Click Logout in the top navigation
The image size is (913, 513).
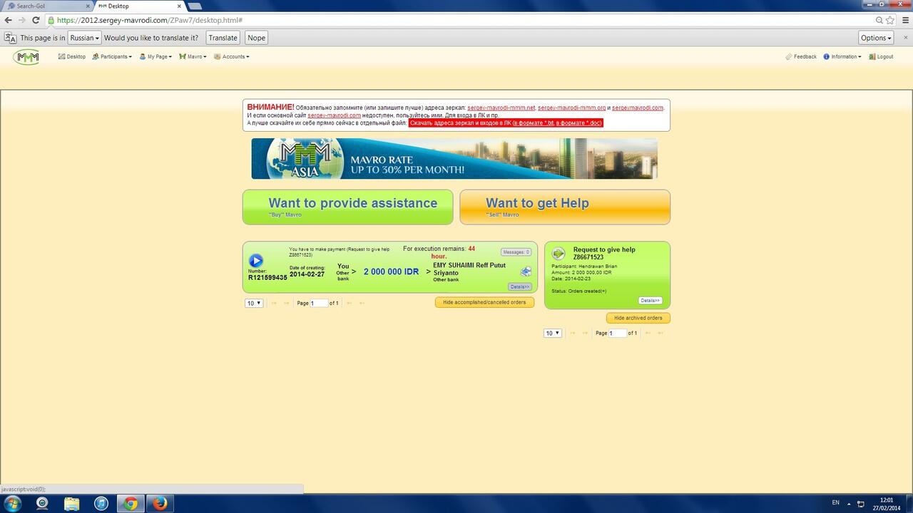coord(885,56)
